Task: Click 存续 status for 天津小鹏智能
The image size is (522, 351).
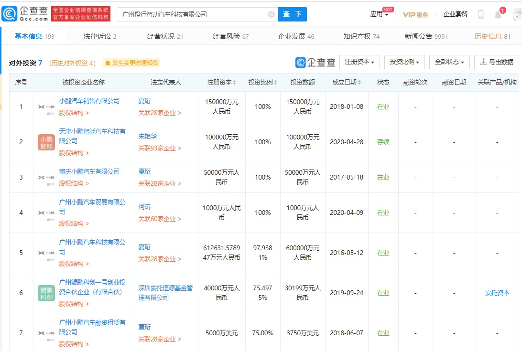Action: [383, 142]
